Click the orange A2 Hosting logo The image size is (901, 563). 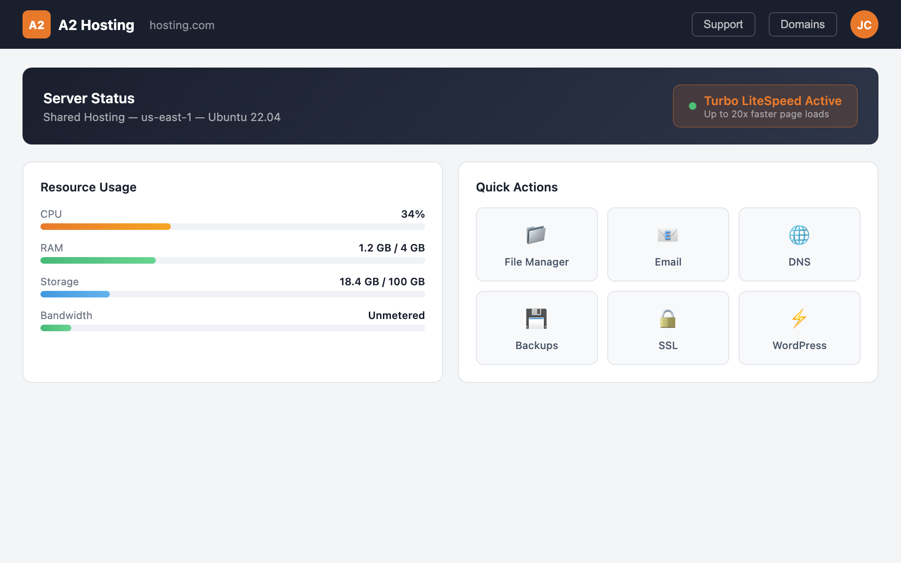[36, 24]
